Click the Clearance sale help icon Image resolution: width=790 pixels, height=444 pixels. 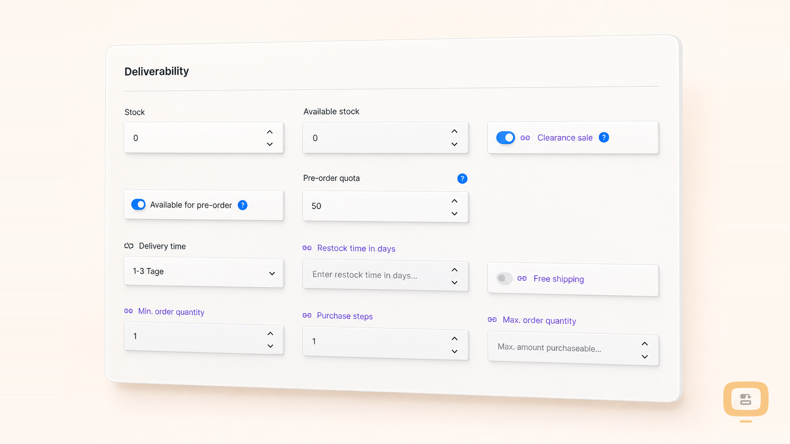pyautogui.click(x=604, y=137)
